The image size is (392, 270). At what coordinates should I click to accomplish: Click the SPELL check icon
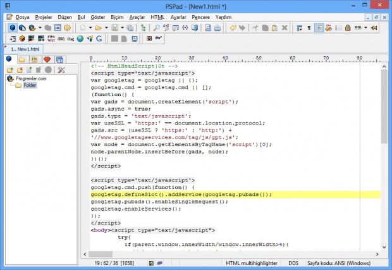(x=358, y=28)
